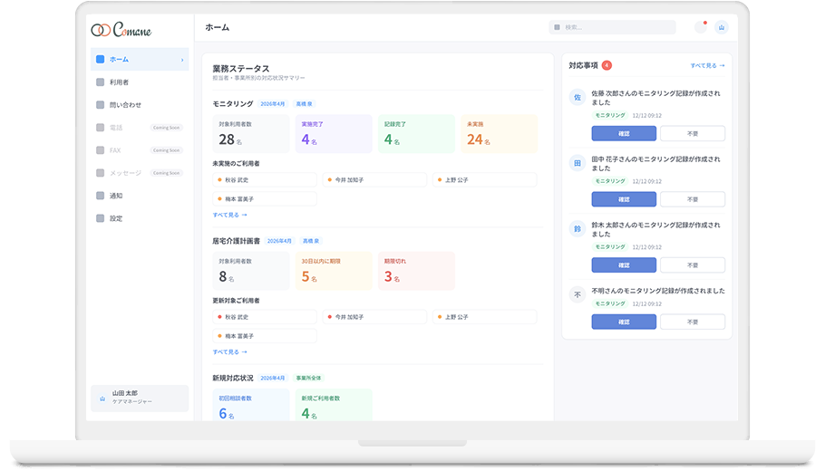Select the 期限切れ 3名 card

tap(416, 271)
